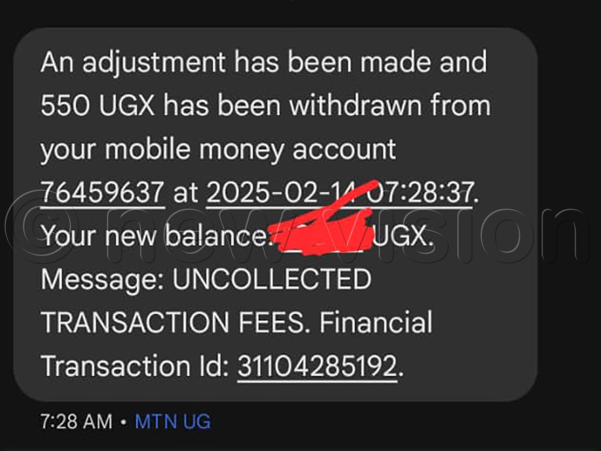Image resolution: width=601 pixels, height=451 pixels.
Task: Tap the word 'Financial' in the message
Action: (376, 322)
